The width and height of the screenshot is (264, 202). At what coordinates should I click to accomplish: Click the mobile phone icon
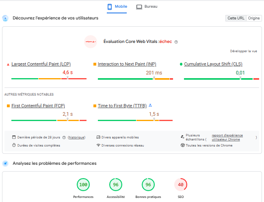pyautogui.click(x=109, y=7)
